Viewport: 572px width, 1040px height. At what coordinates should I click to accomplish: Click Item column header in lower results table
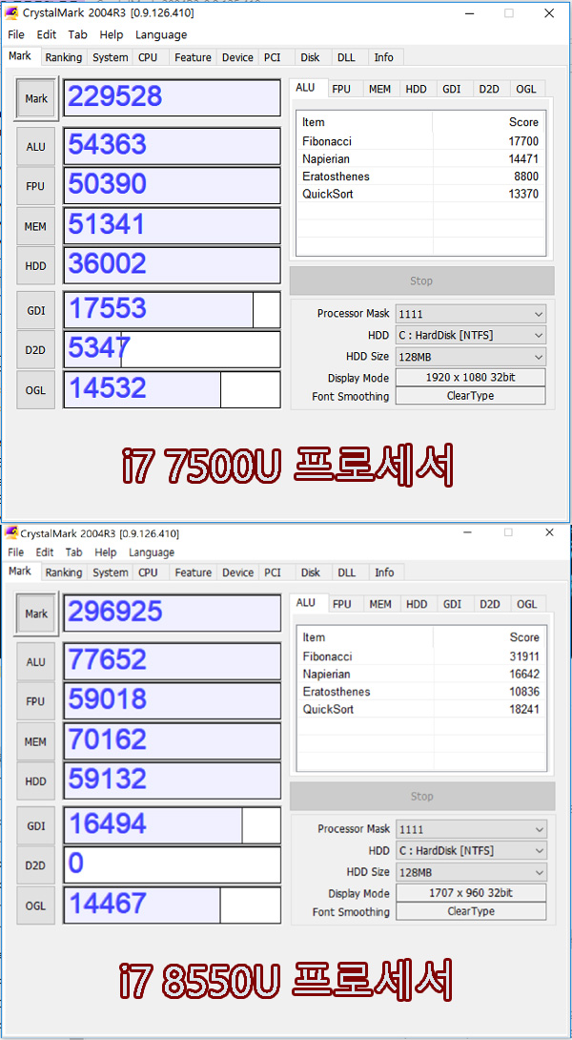(365, 637)
